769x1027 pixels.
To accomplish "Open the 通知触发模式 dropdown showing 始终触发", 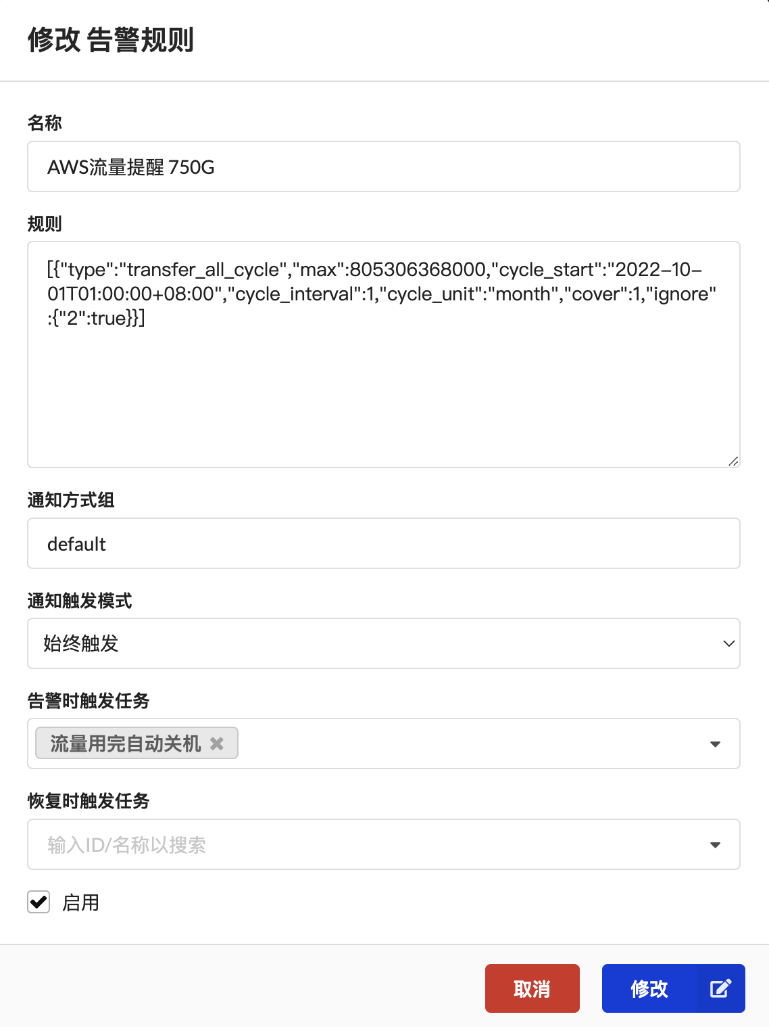I will pos(384,643).
